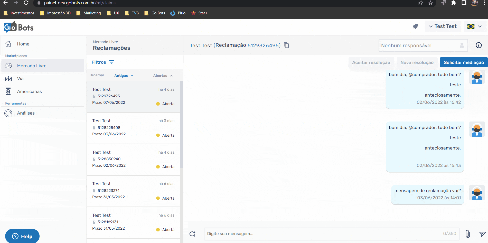This screenshot has height=243, width=488.
Task: Open the Go Bots bookmark folder
Action: point(155,13)
